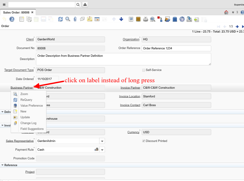Click the Attachment paperclip icon
The width and height of the screenshot is (244, 181).
[x=75, y=19]
